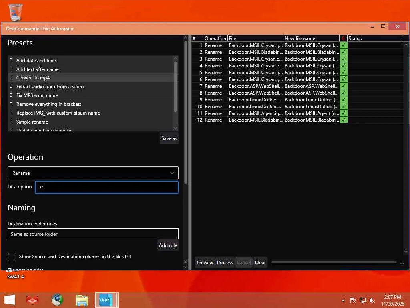Viewport: 410px width, 308px height.
Task: Select row 11 Backdoor.MSIL.Agent file
Action: coord(256,113)
